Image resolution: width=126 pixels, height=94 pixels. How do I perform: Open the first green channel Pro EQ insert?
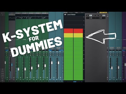(x=19, y=13)
